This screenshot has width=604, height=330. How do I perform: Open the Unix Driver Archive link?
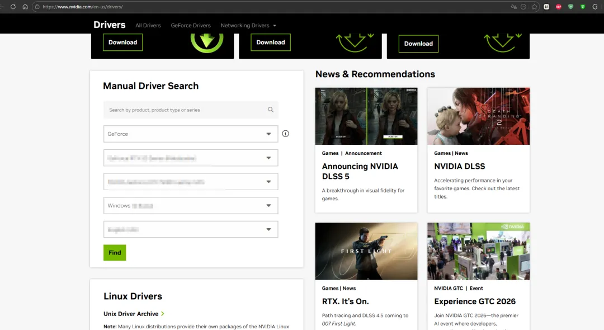[x=131, y=314]
